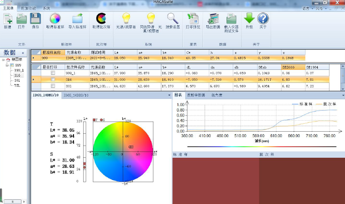The image size is (345, 204).
Task: Check the print checkbox for batch 301
Action: coord(53,86)
